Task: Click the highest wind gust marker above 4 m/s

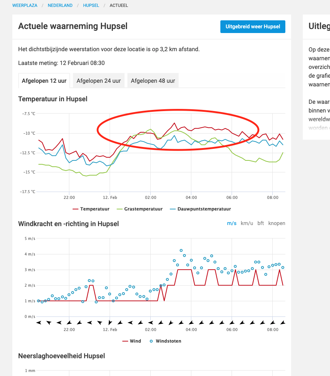Action: pos(181,250)
